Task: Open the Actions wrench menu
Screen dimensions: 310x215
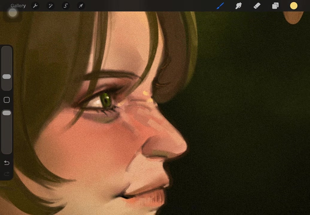Action: (35, 6)
